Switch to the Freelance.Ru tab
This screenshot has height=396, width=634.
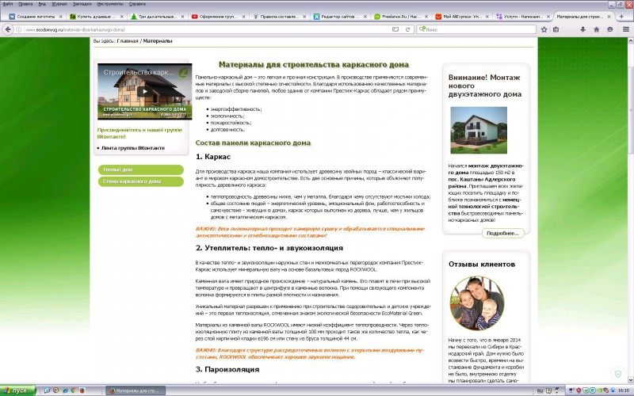[x=401, y=17]
